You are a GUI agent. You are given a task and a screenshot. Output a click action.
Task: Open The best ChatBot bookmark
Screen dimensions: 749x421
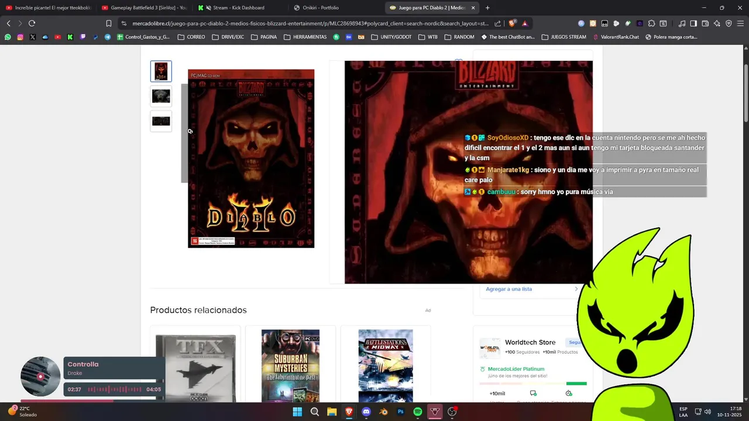(508, 37)
